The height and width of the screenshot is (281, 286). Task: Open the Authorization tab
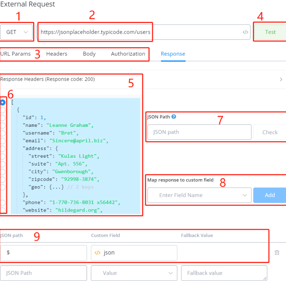[x=128, y=54]
